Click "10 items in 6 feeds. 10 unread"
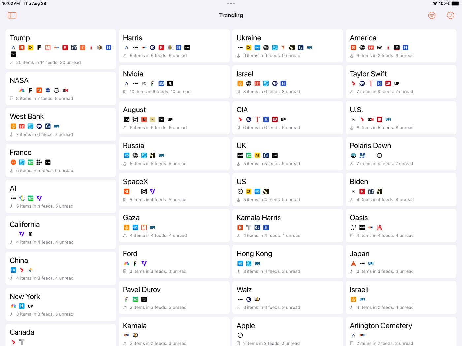 160,92
